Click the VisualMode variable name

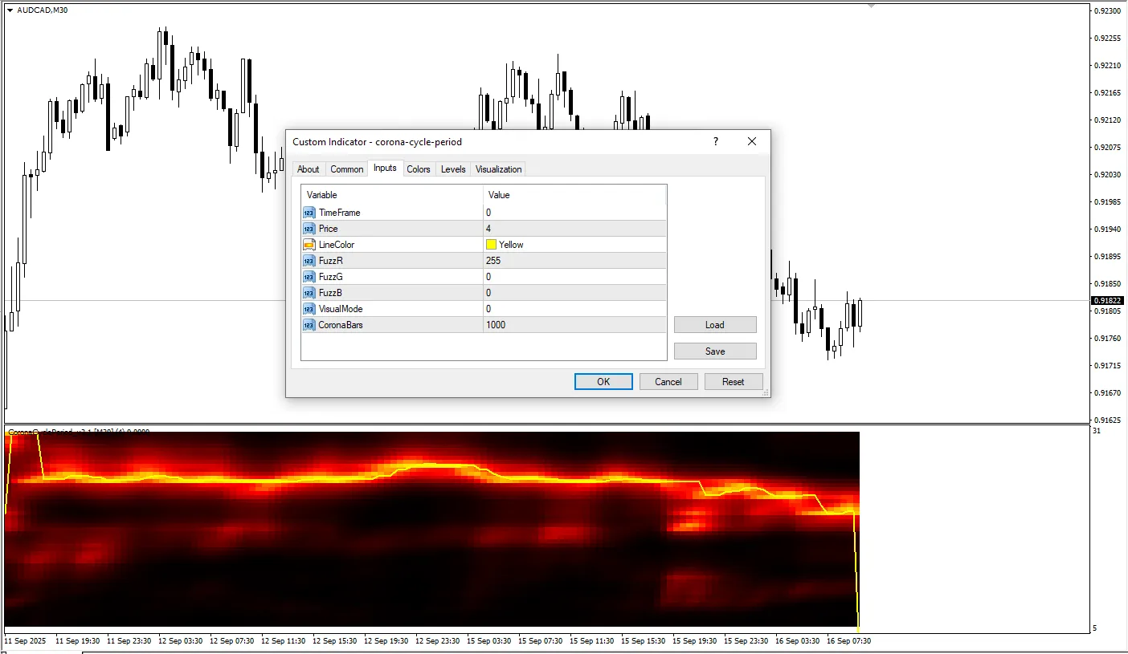[x=341, y=309]
